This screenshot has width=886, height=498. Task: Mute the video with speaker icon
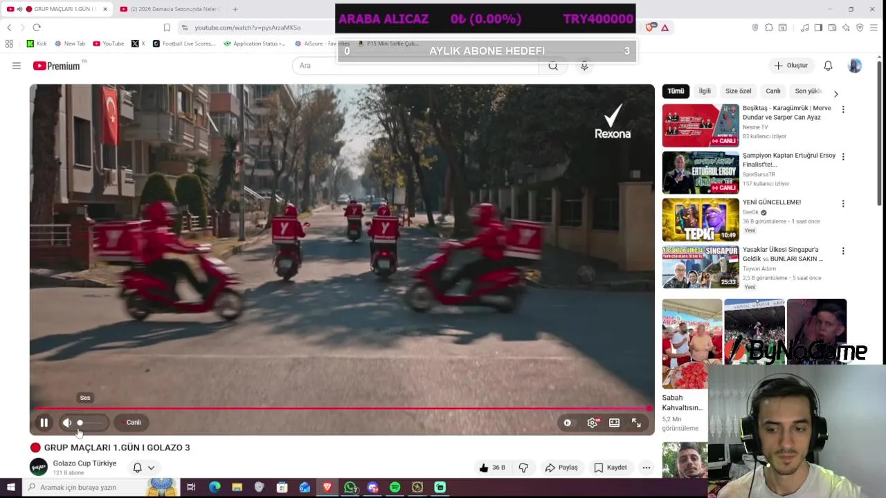(x=67, y=423)
